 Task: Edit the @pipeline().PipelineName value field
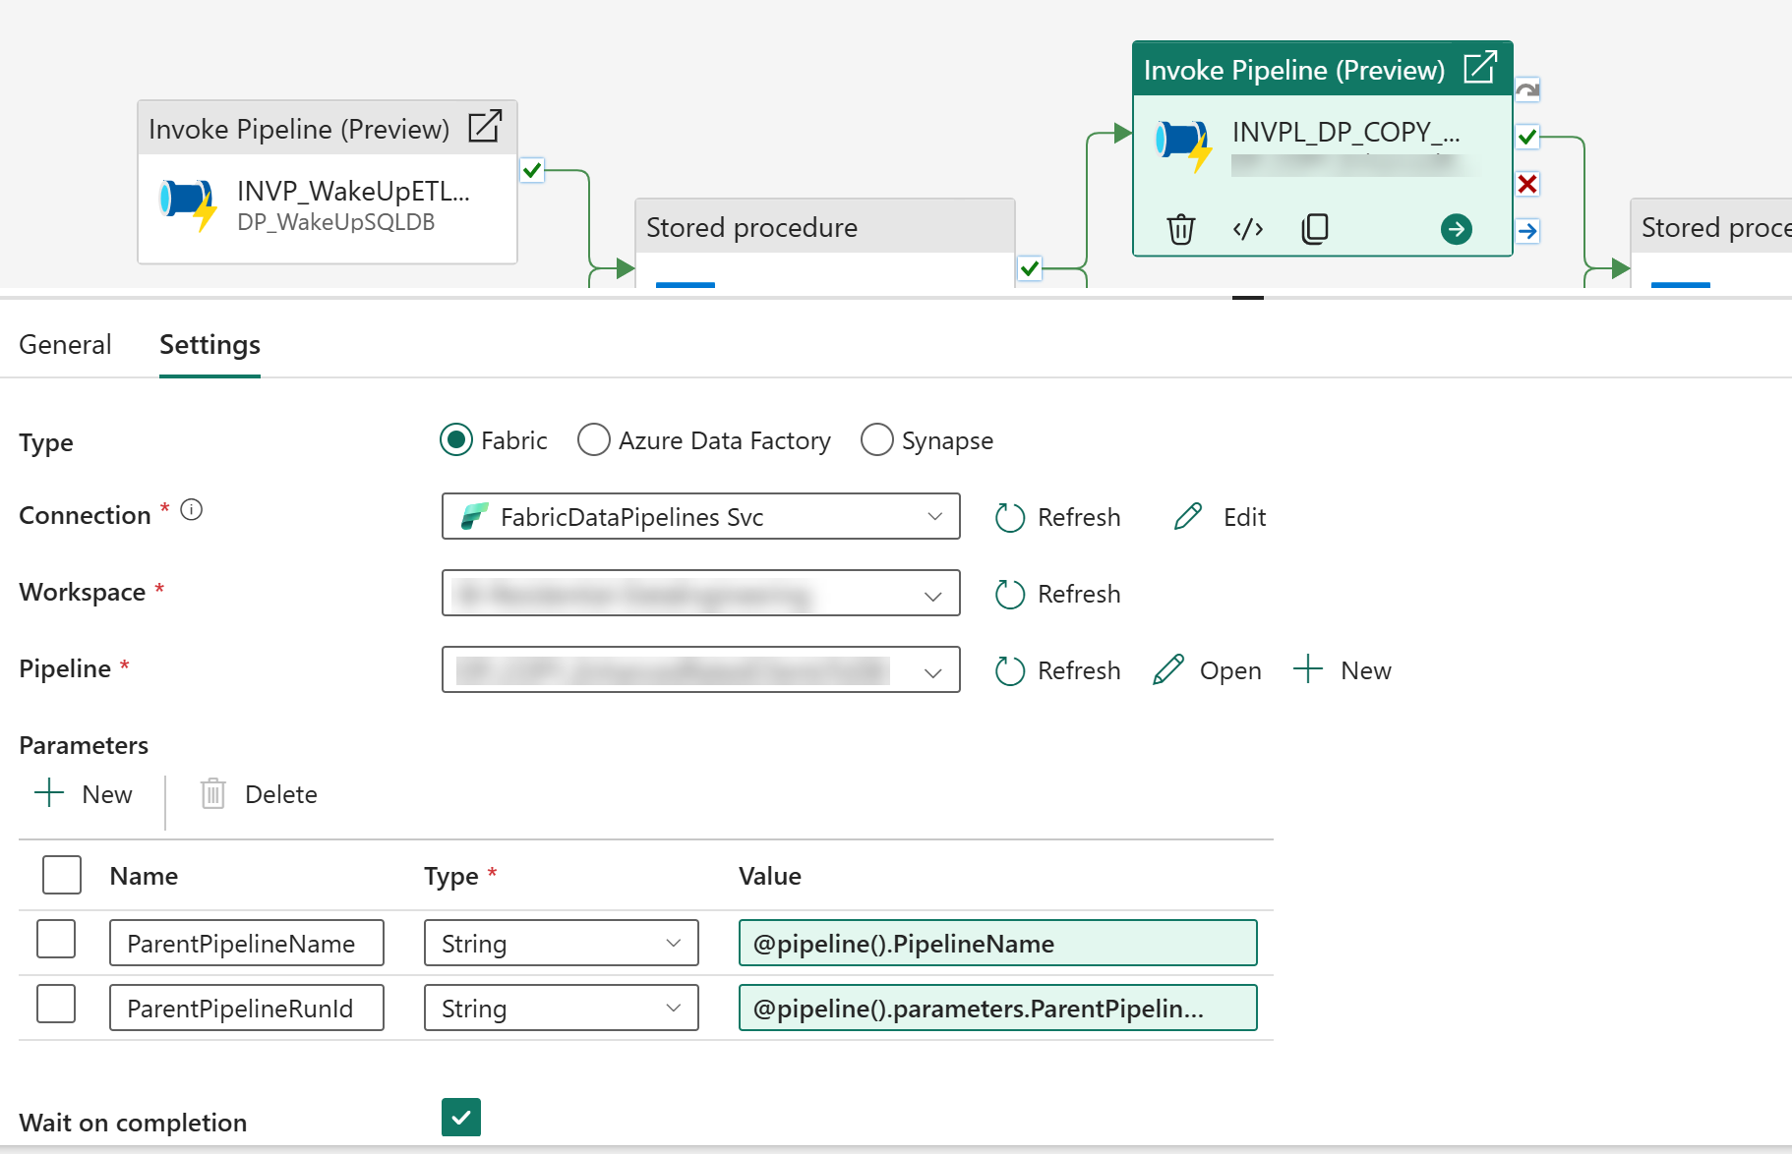click(x=996, y=943)
